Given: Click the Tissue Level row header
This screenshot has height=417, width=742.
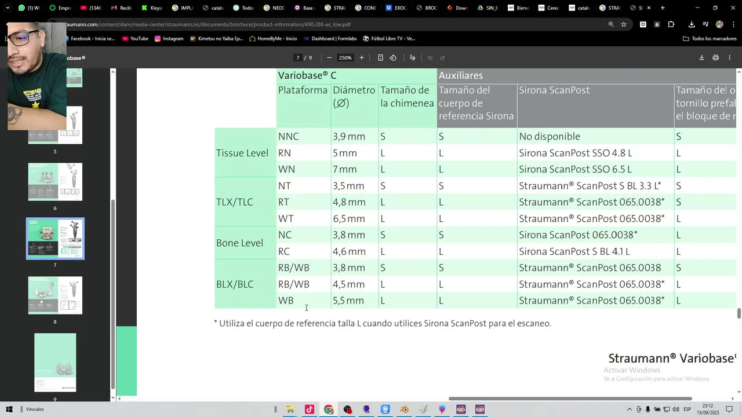Looking at the screenshot, I should [242, 153].
